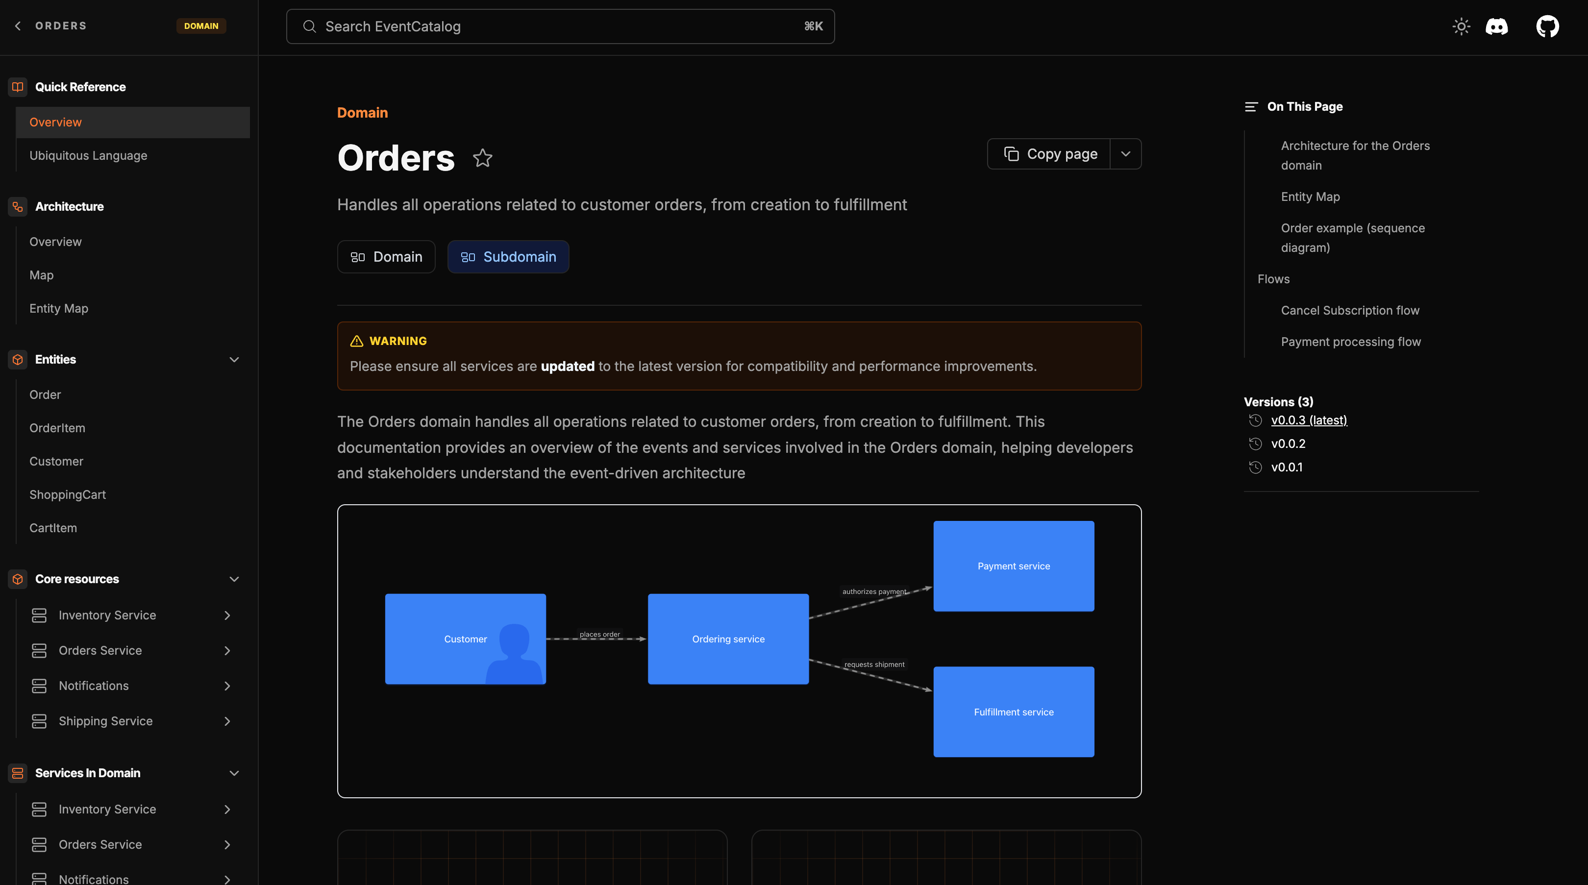Click the Payment service diagram node
This screenshot has width=1588, height=885.
click(1014, 566)
